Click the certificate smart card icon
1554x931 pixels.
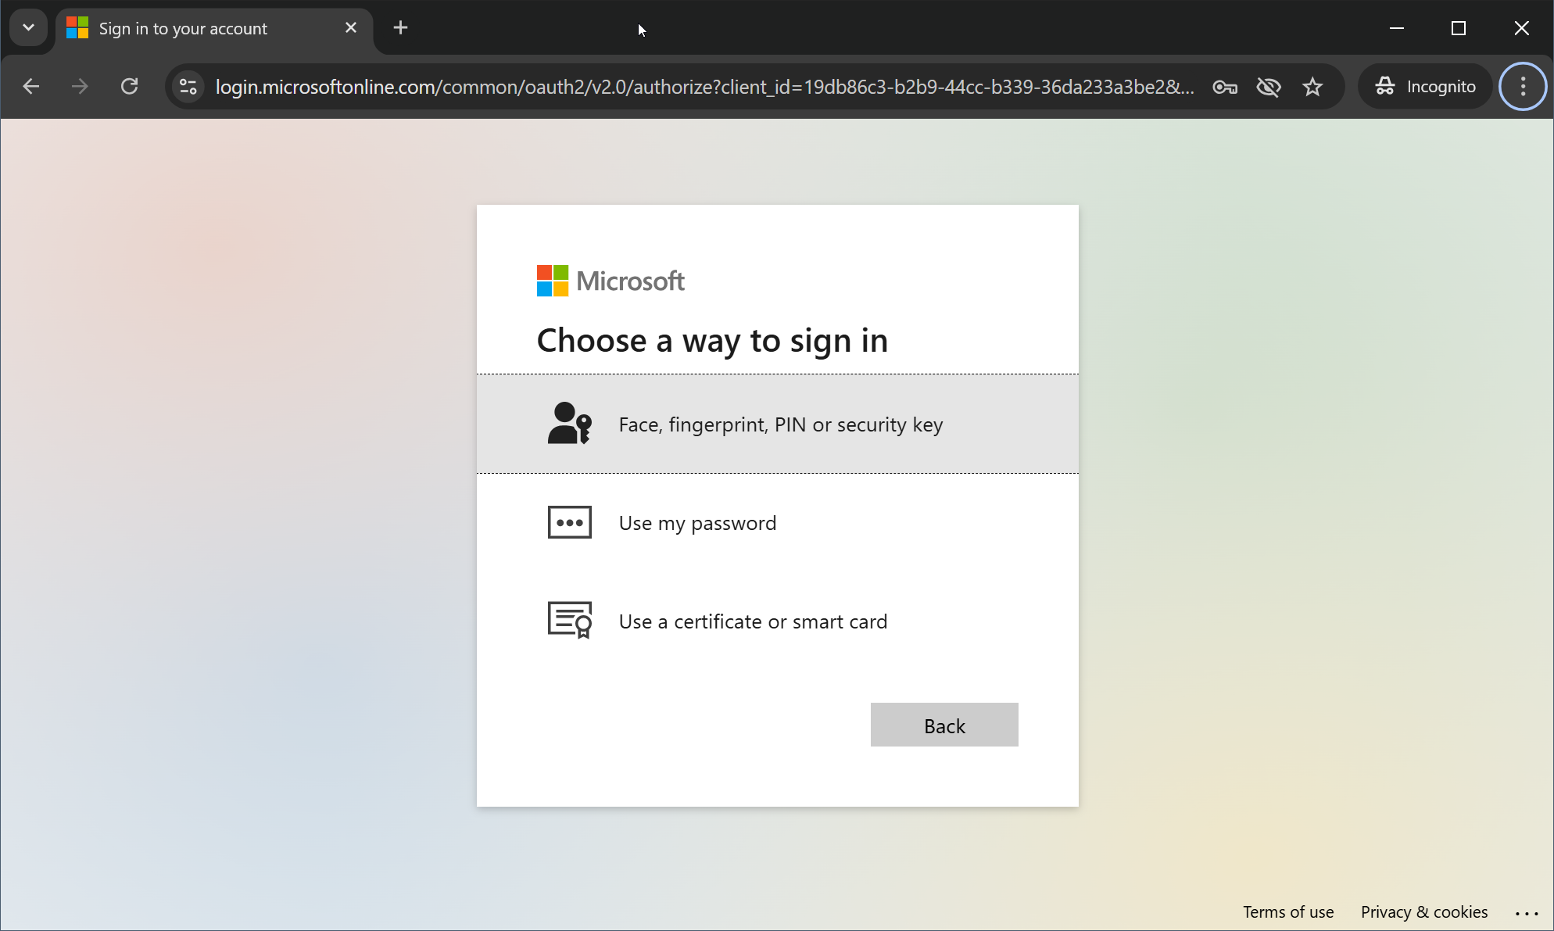pos(569,621)
